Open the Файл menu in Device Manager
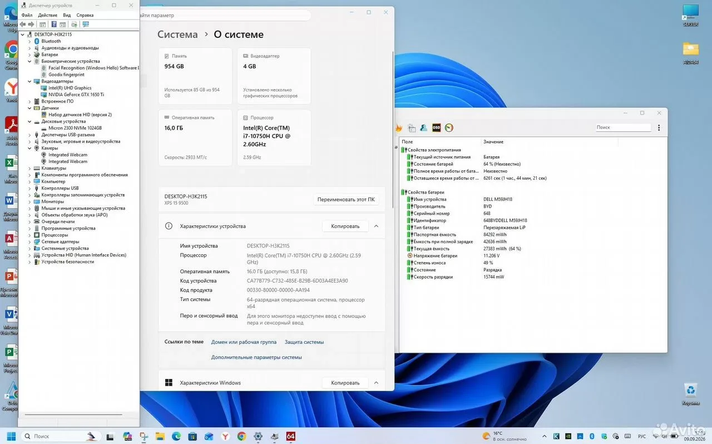The width and height of the screenshot is (712, 444). (x=27, y=15)
